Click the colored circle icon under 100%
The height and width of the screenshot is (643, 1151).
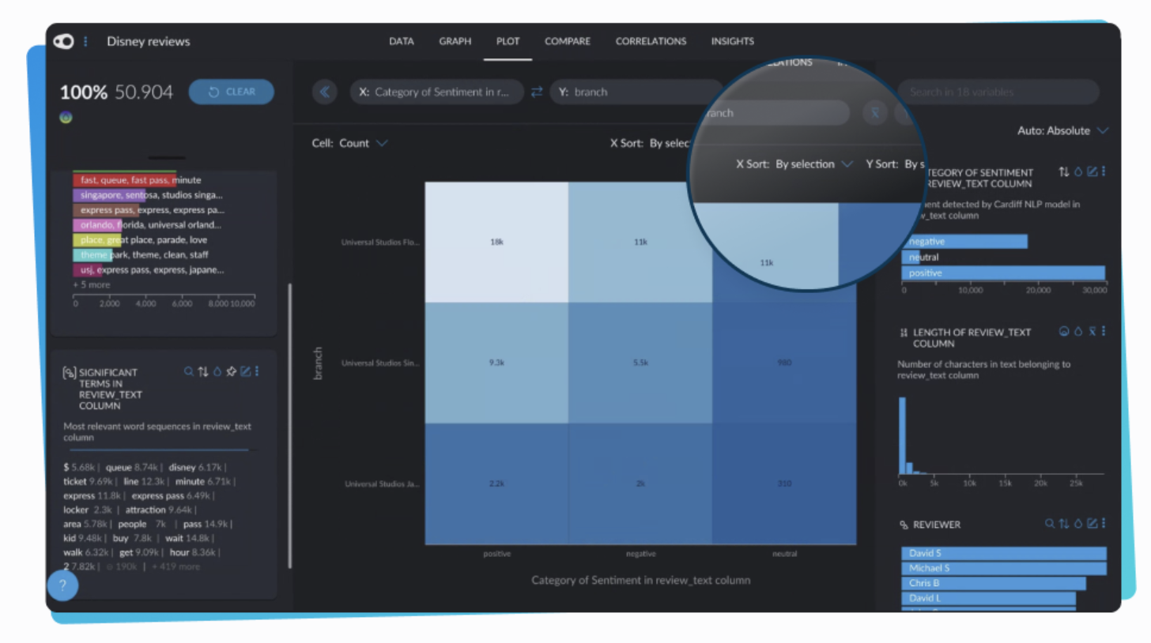pyautogui.click(x=66, y=117)
